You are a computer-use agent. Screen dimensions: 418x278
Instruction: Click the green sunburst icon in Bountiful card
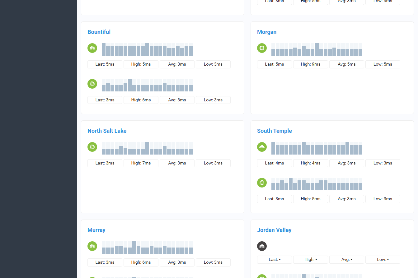[x=92, y=84]
